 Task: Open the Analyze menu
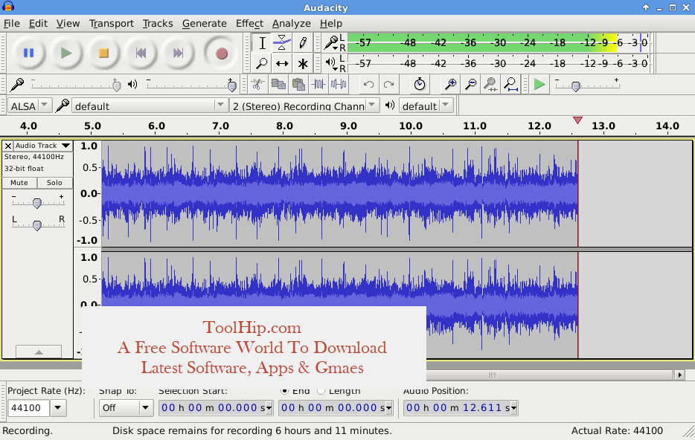[291, 24]
